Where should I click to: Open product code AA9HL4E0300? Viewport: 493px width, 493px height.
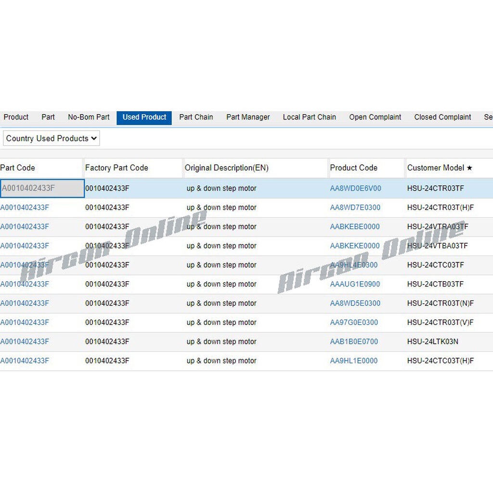[x=354, y=265]
